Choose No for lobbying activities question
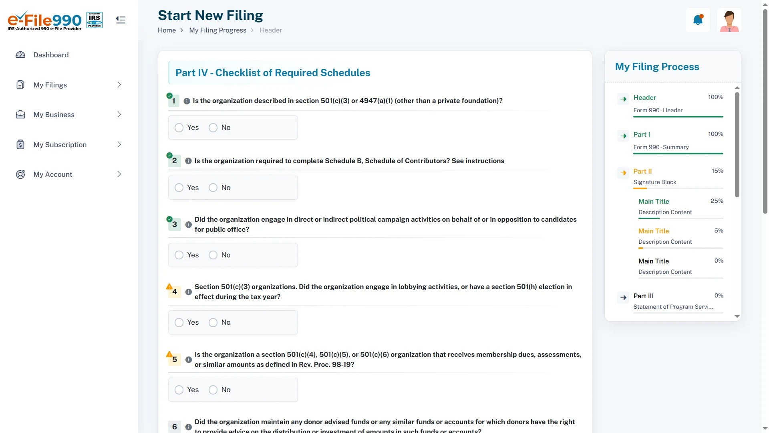The image size is (769, 433). (213, 322)
